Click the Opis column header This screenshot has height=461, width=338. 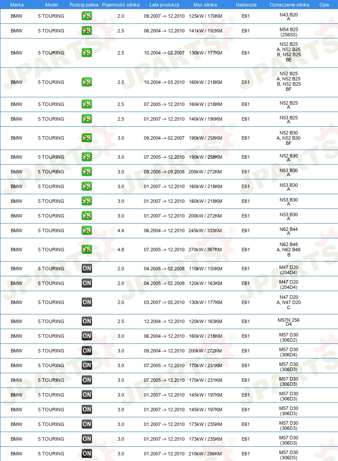tap(324, 5)
